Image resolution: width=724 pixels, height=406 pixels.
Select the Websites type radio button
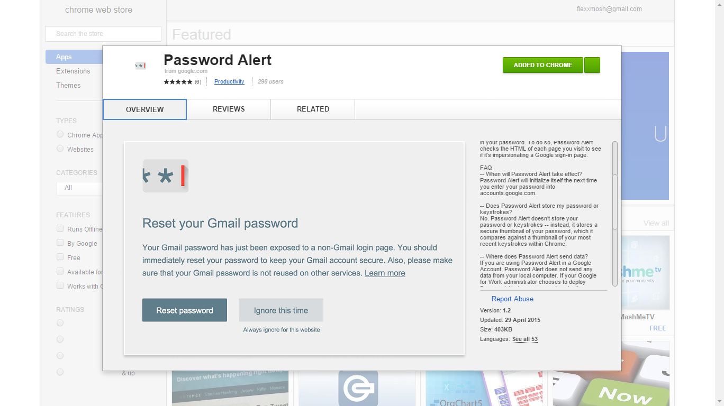60,149
